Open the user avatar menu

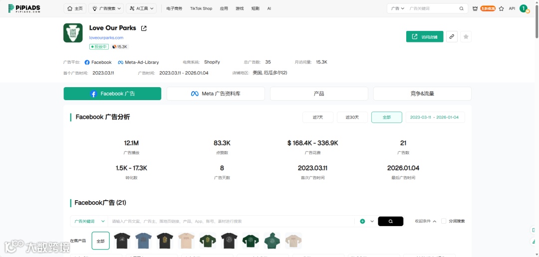[524, 8]
